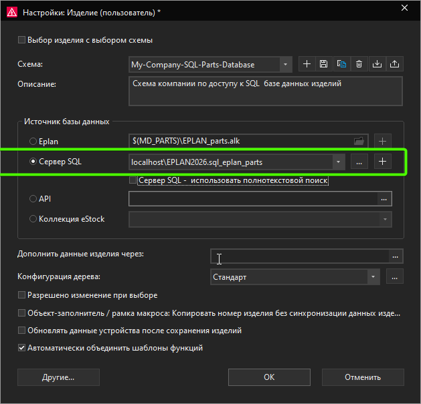Select 'Коллекция eStock' radio button

tap(33, 219)
